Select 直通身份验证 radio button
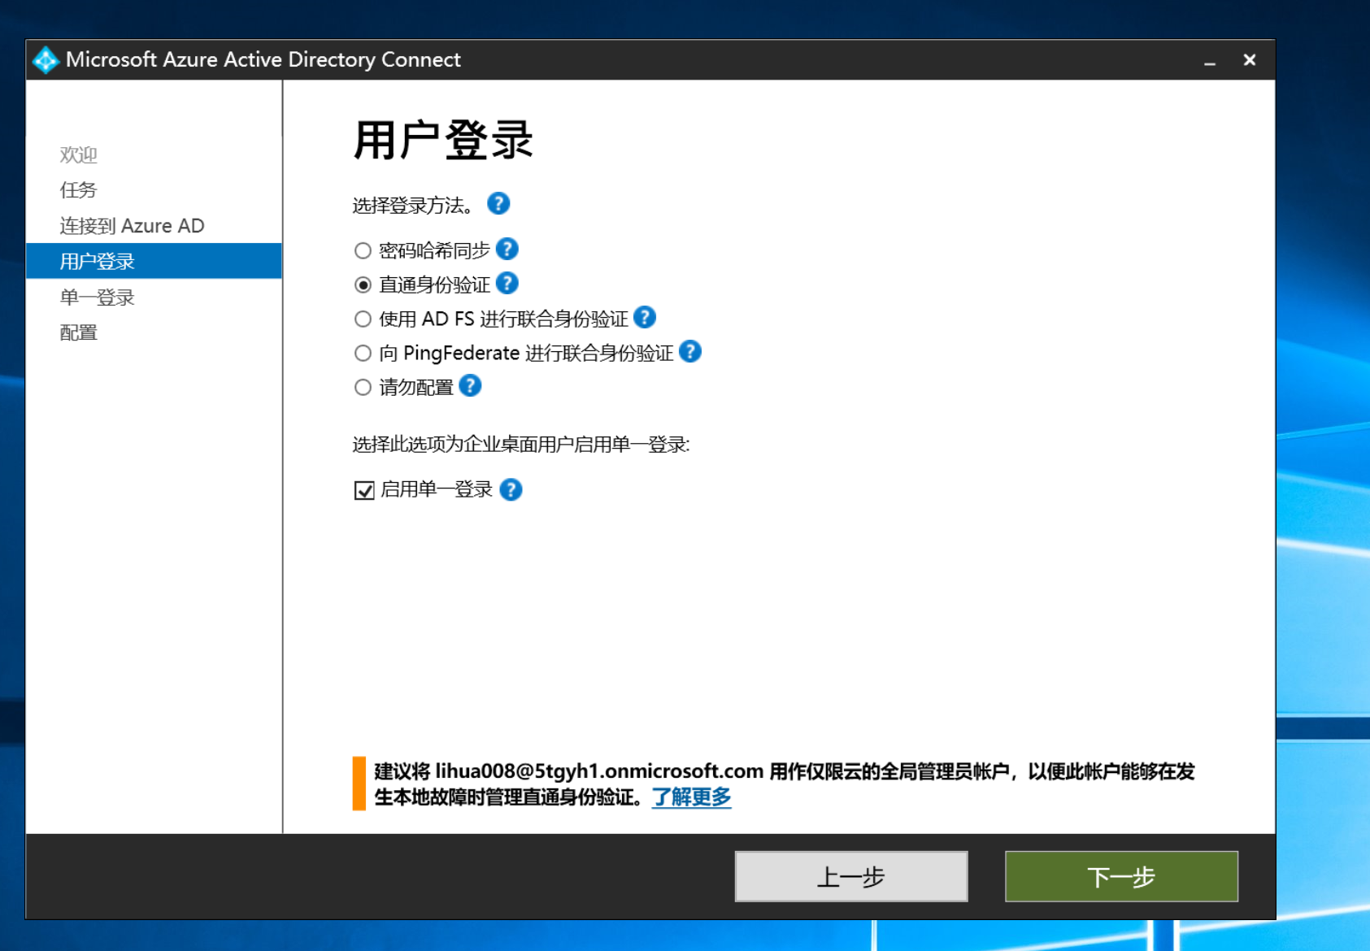Screen dimensions: 1370x951 tap(363, 284)
